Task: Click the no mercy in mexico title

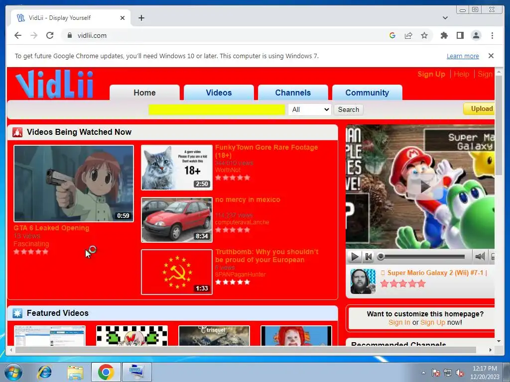Action: point(248,200)
